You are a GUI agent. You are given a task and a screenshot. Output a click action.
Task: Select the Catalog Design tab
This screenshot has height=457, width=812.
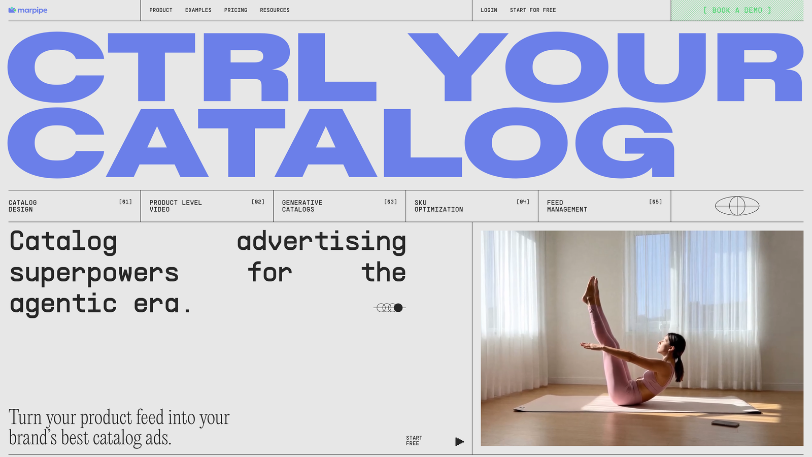click(70, 206)
